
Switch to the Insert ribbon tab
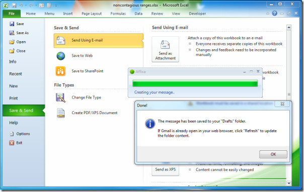(68, 14)
